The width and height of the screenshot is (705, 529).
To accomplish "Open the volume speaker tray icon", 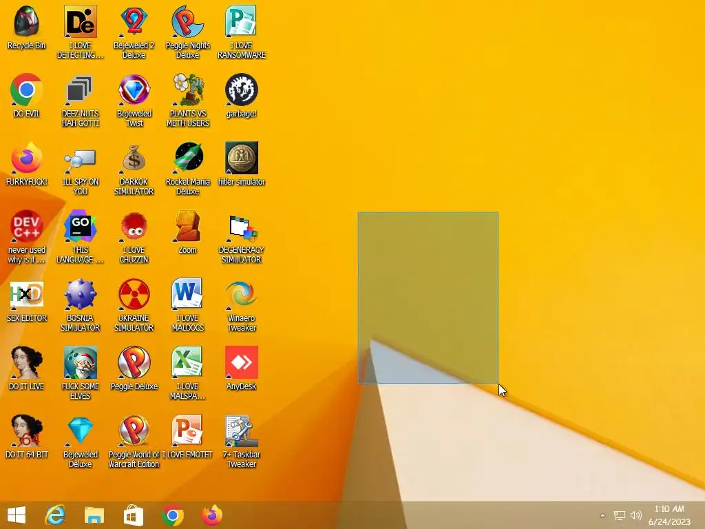I will (635, 515).
